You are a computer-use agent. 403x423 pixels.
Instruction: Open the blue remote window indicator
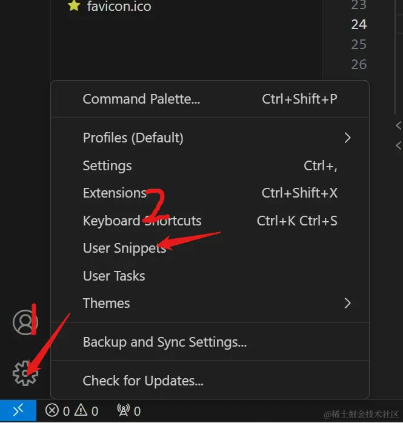[x=18, y=410]
